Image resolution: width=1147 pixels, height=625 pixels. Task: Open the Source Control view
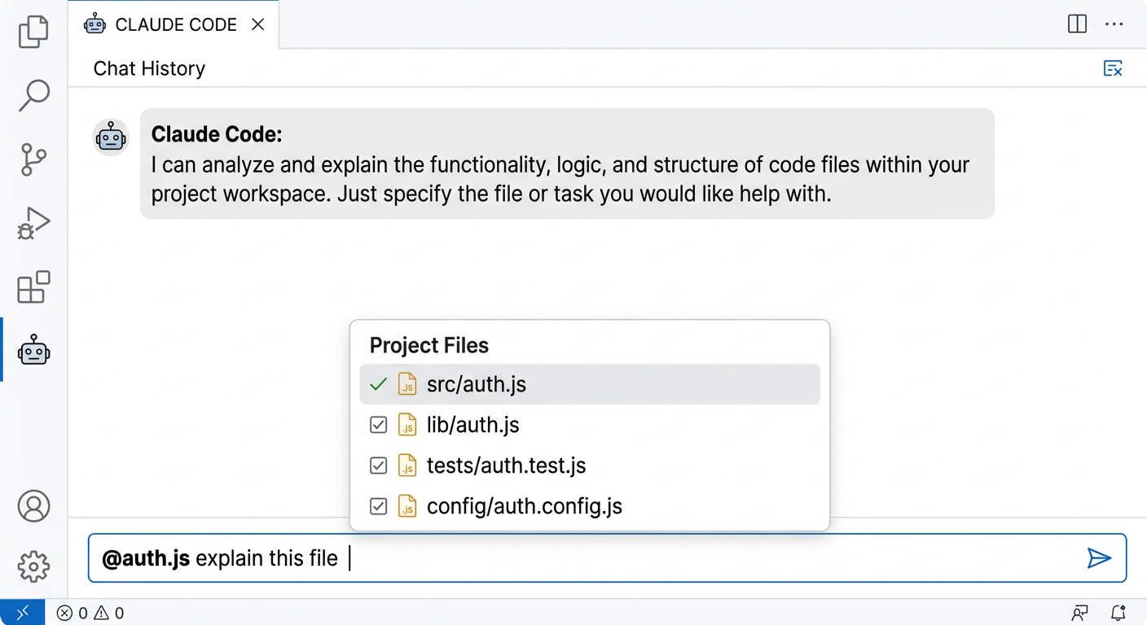click(x=33, y=160)
